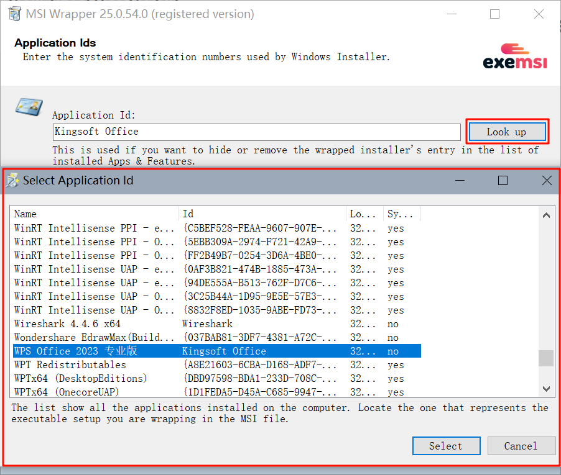Click the vertical scrollbar thumb
This screenshot has height=475, width=561.
tap(545, 358)
